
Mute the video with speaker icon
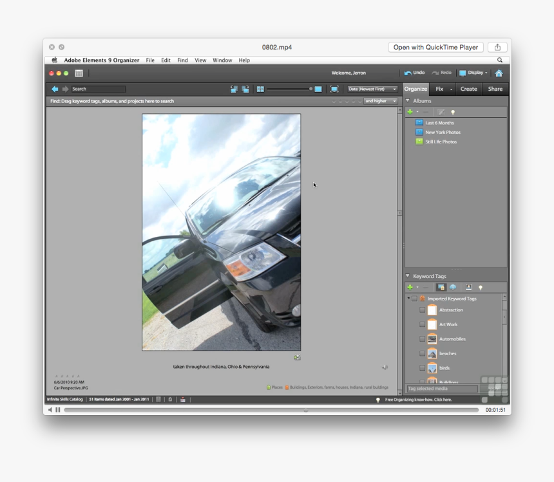[50, 410]
